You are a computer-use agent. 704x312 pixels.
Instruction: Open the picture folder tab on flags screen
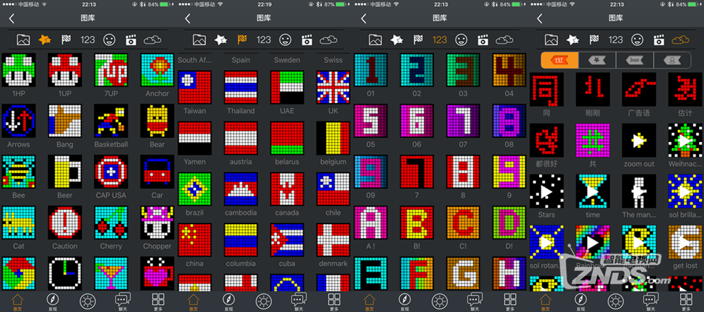199,40
